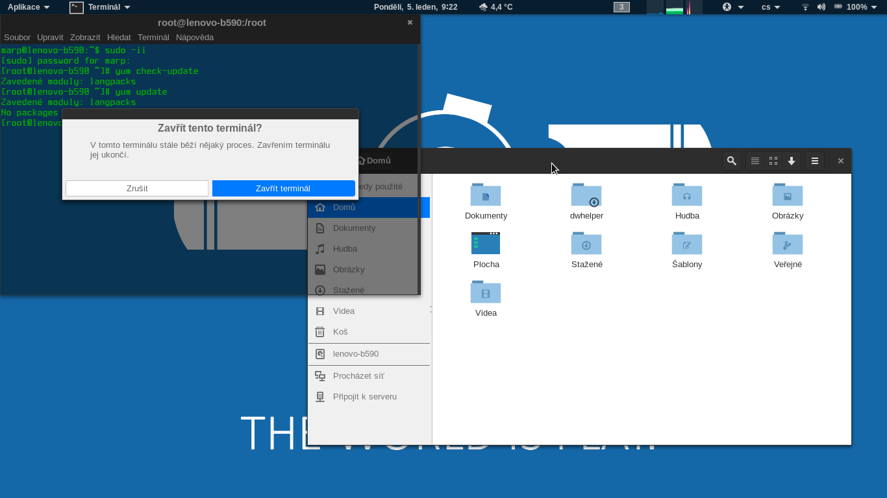The width and height of the screenshot is (887, 498).
Task: Open the Plocha desktop folder icon
Action: [x=486, y=243]
